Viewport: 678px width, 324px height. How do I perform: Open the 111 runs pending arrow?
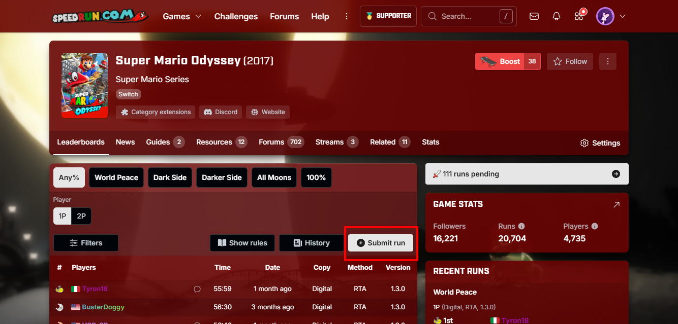click(x=616, y=174)
